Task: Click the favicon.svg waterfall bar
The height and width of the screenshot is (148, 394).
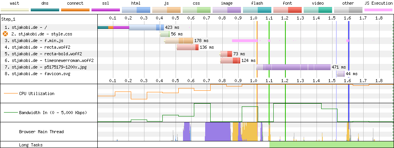Action: click(x=341, y=74)
